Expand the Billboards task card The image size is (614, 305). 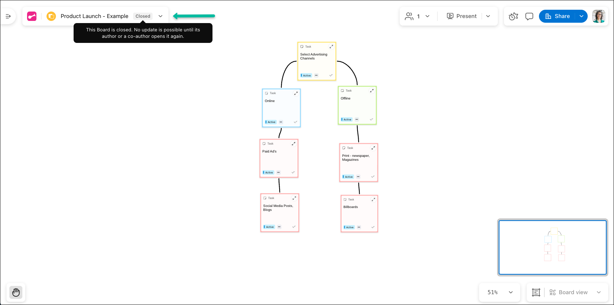373,199
